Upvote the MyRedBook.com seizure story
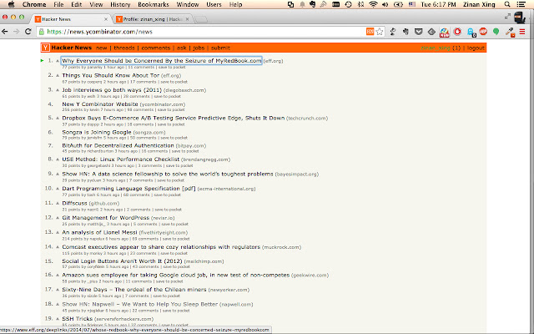 pyautogui.click(x=58, y=61)
